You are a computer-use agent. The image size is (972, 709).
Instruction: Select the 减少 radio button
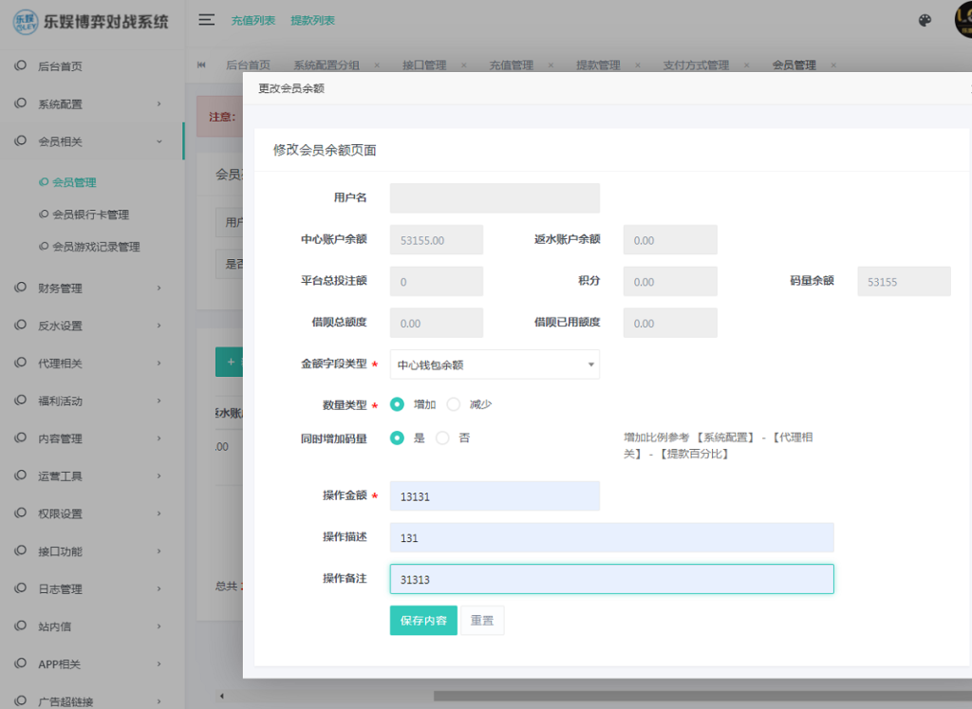(x=453, y=403)
